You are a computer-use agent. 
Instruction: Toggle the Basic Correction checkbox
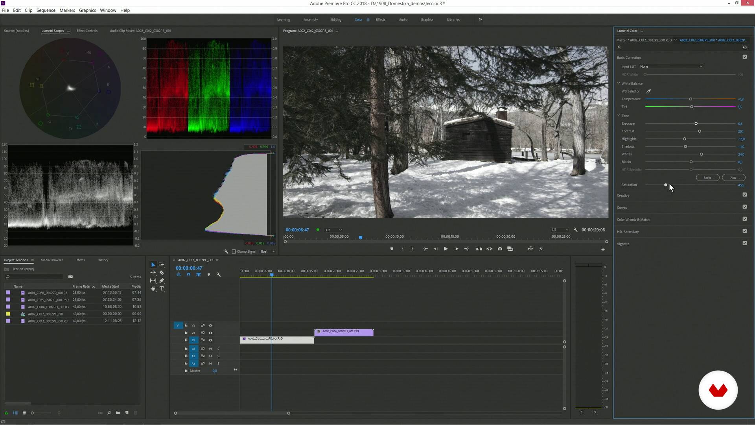(744, 57)
